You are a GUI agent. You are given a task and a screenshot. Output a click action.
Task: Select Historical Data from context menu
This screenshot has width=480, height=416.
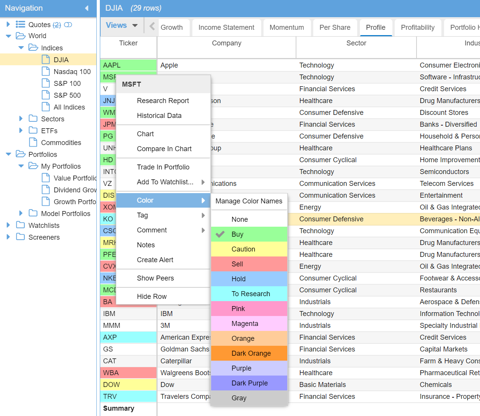163,116
